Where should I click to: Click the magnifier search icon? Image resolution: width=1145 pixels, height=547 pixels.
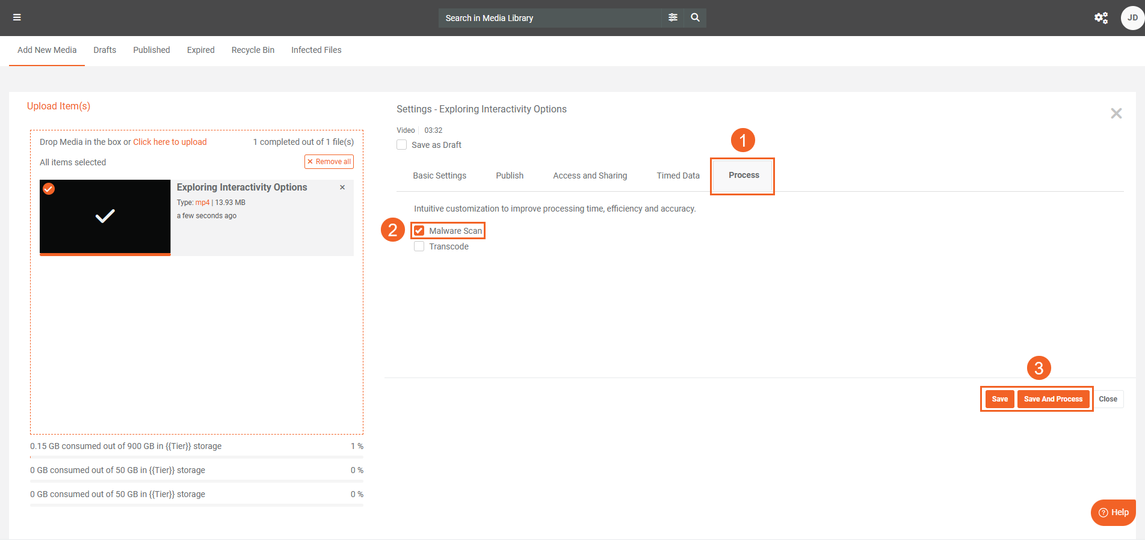coord(695,17)
